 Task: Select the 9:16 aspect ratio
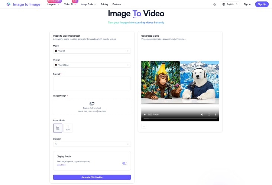68,128
